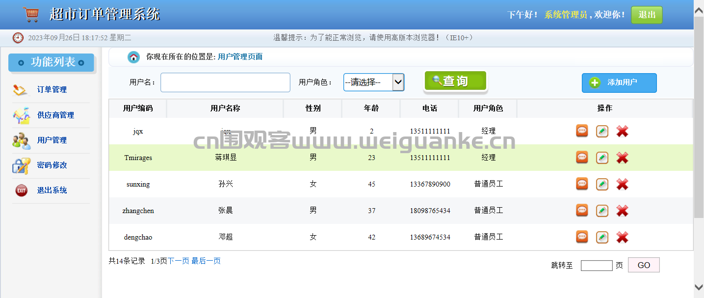The width and height of the screenshot is (704, 298).
Task: Click the 添加用户 button
Action: [619, 82]
